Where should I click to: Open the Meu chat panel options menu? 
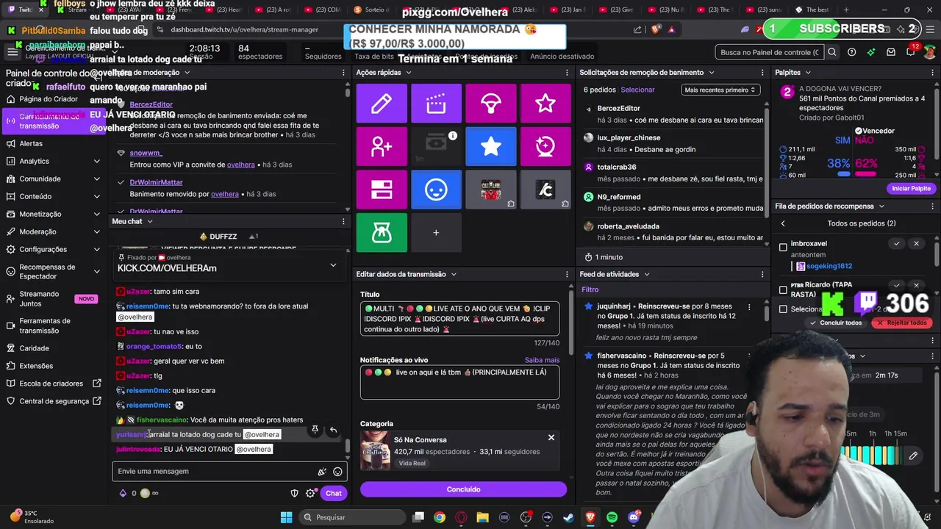(x=343, y=221)
